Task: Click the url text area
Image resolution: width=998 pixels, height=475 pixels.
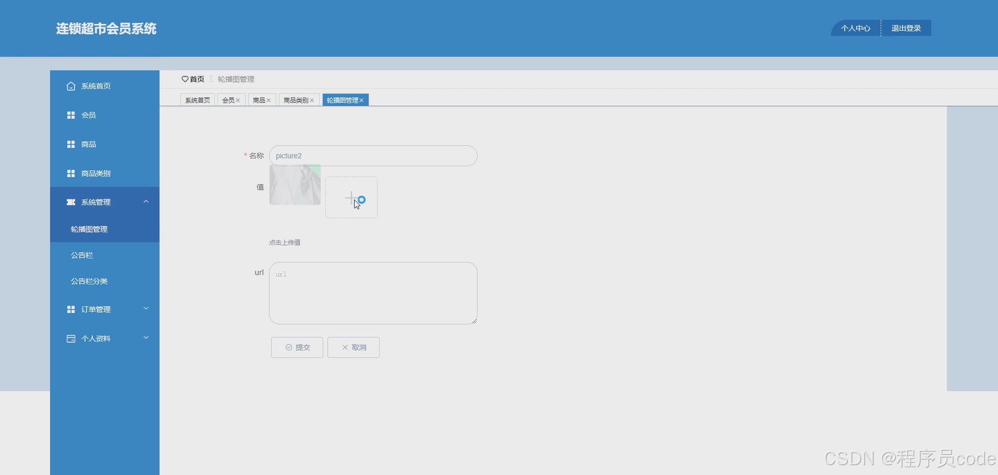Action: pyautogui.click(x=373, y=293)
